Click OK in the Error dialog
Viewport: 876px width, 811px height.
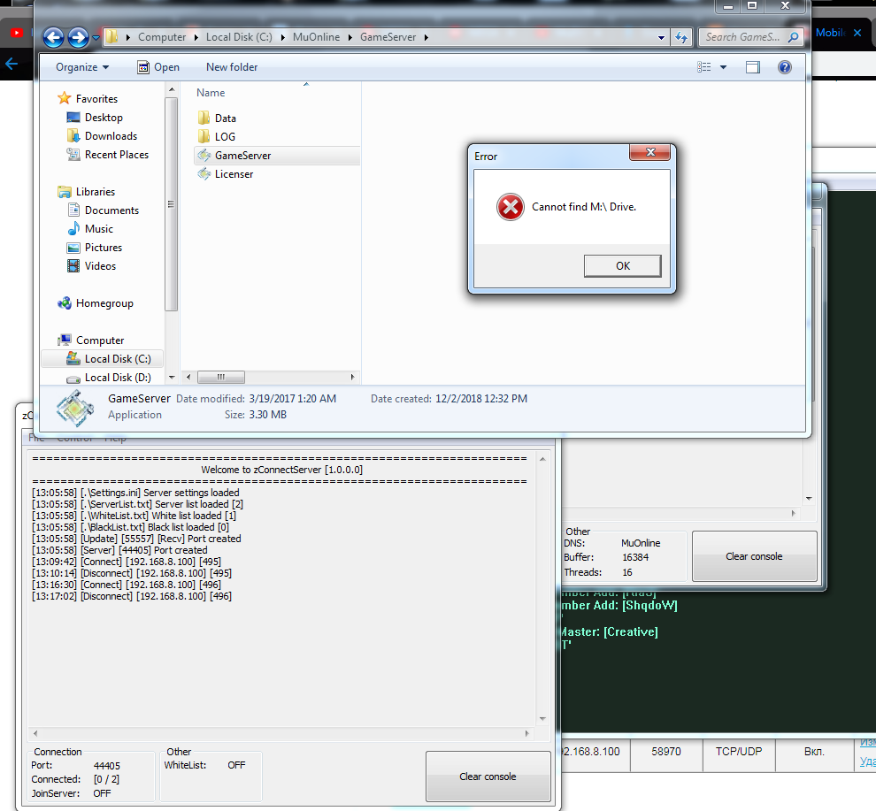coord(622,266)
